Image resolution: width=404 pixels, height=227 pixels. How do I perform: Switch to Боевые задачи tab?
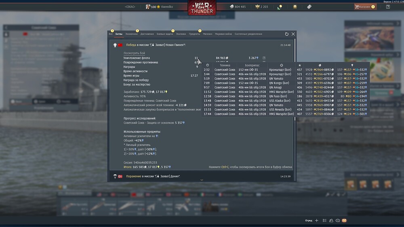(165, 34)
